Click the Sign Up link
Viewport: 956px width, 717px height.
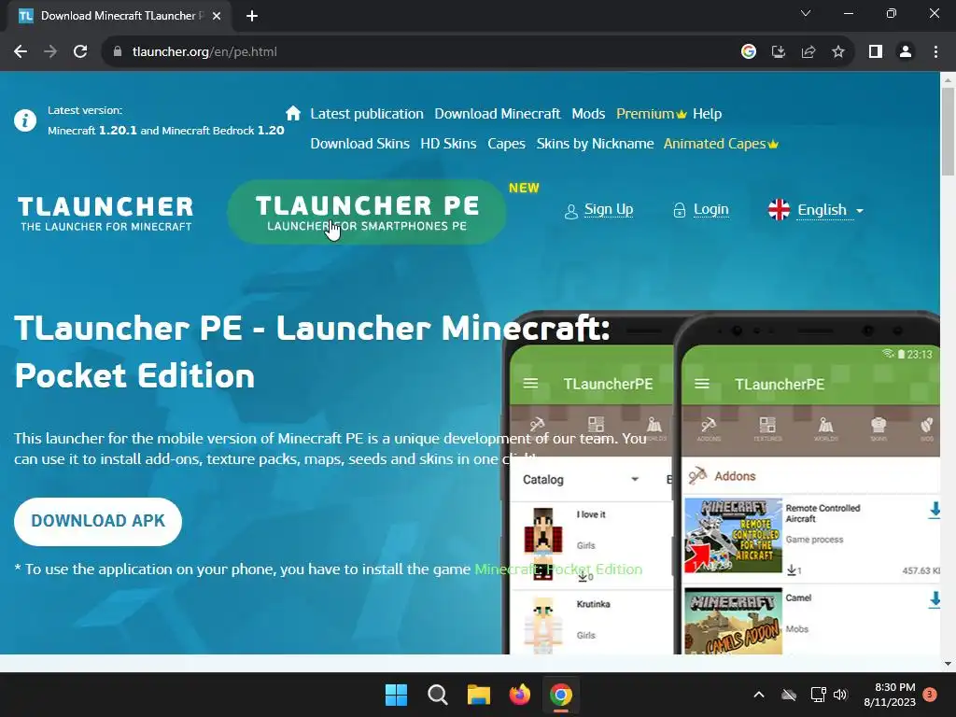[x=609, y=210]
